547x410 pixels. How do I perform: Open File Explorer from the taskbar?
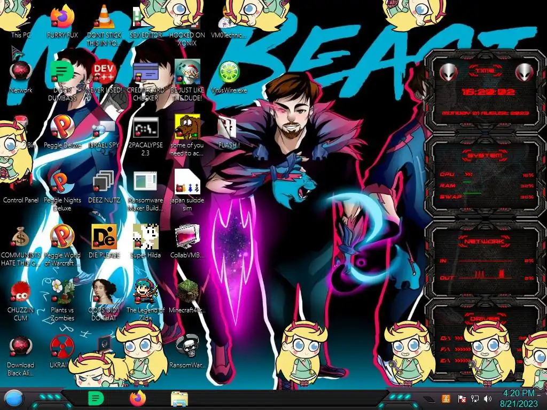(179, 399)
